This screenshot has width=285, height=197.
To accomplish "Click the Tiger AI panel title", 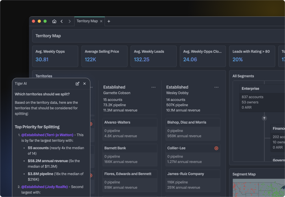I will point(21,84).
